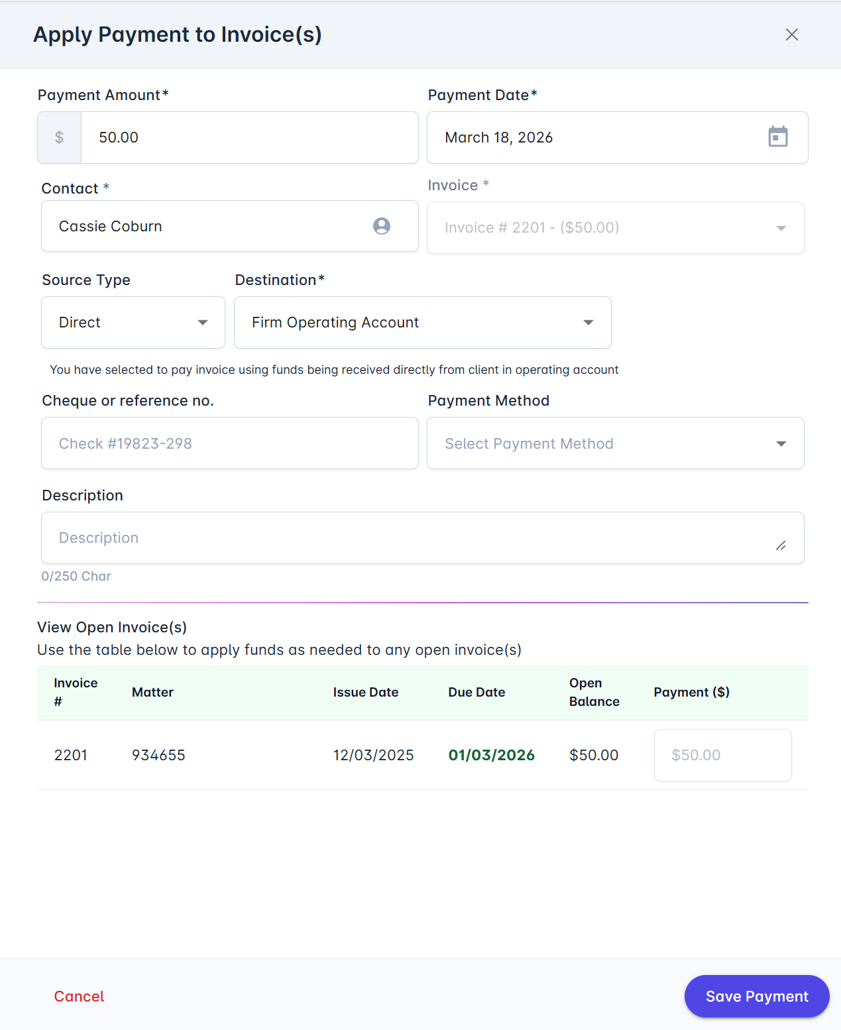
Task: Click the Payment Amount field
Action: 250,137
